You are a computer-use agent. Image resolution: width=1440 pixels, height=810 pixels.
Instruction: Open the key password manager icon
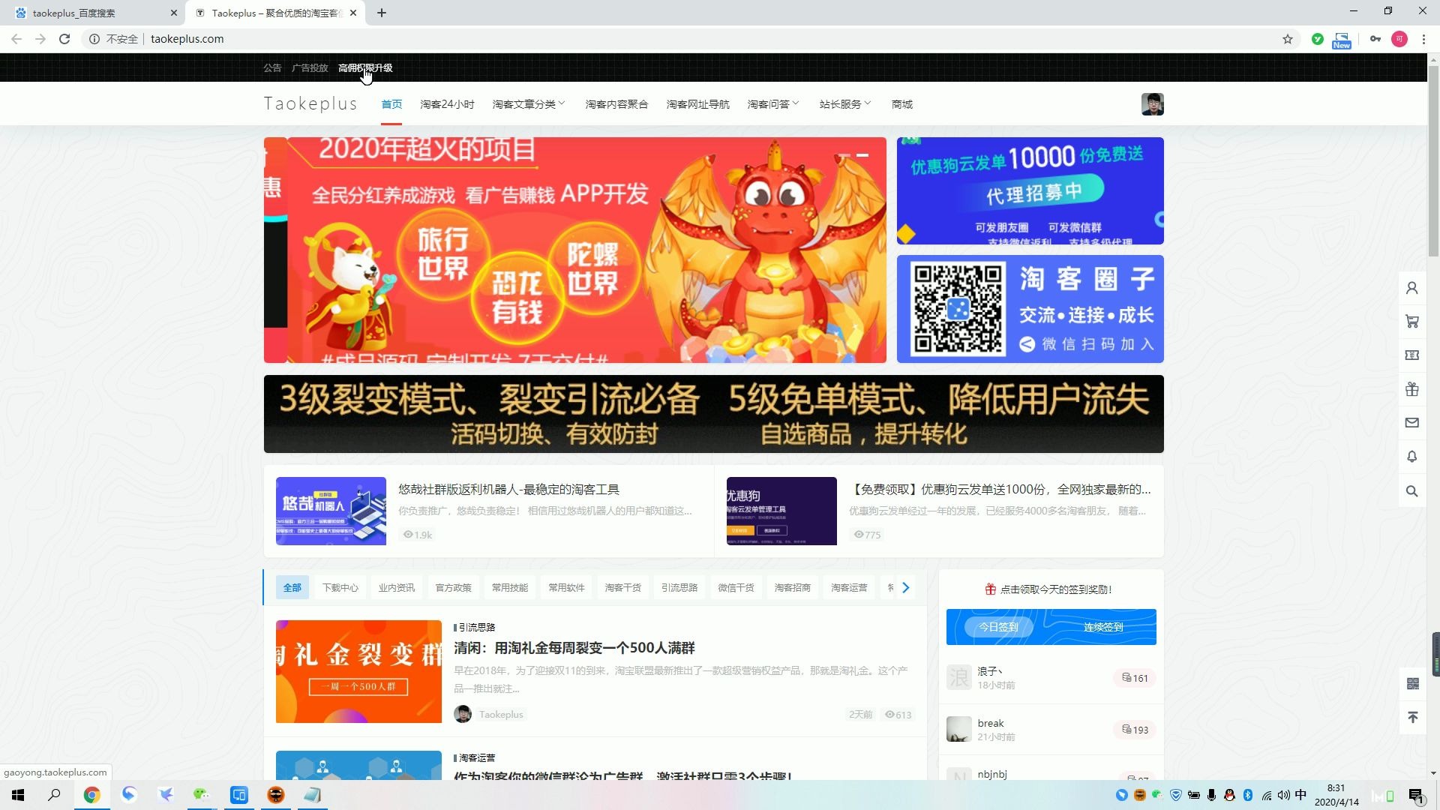tap(1375, 39)
